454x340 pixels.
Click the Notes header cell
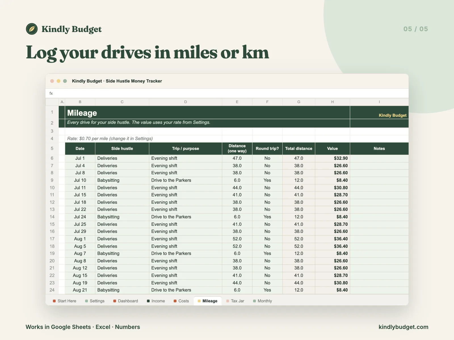(379, 148)
